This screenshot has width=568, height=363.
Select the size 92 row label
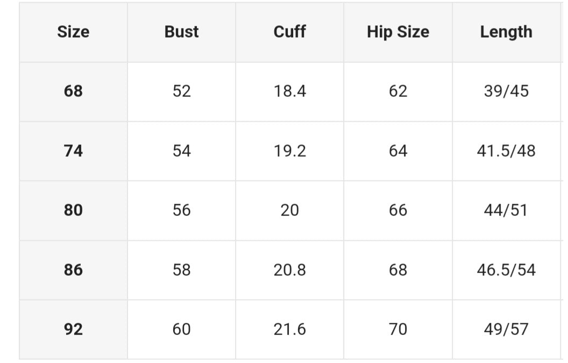pyautogui.click(x=73, y=329)
